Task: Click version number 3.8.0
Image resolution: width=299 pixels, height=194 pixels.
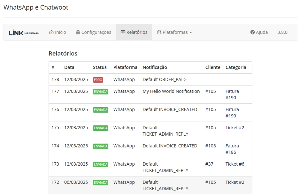Action: tap(282, 32)
